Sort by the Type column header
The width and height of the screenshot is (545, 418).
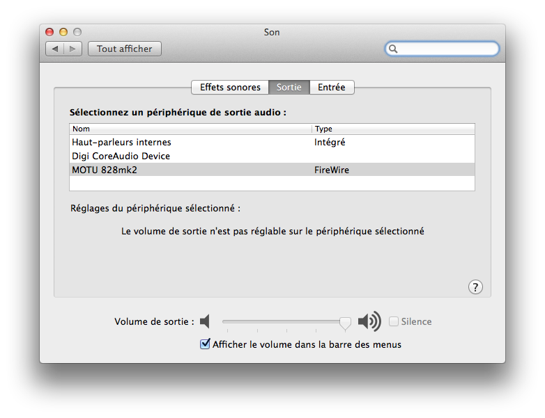[x=394, y=129]
